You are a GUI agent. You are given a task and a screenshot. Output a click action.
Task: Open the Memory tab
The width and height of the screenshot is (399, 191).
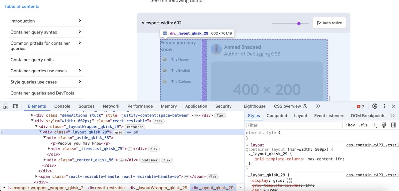tap(169, 106)
